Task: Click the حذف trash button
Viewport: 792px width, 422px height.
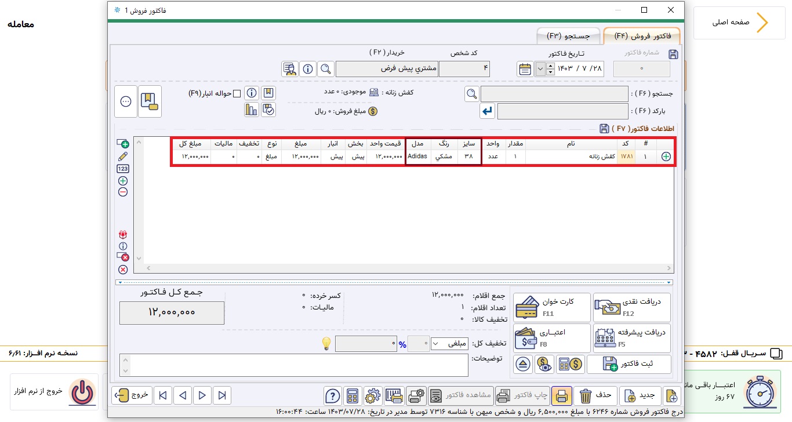Action: (x=595, y=396)
